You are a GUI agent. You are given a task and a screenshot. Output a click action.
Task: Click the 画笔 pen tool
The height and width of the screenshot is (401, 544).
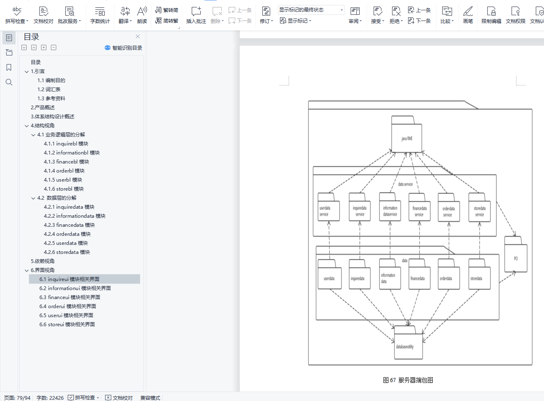pos(468,15)
